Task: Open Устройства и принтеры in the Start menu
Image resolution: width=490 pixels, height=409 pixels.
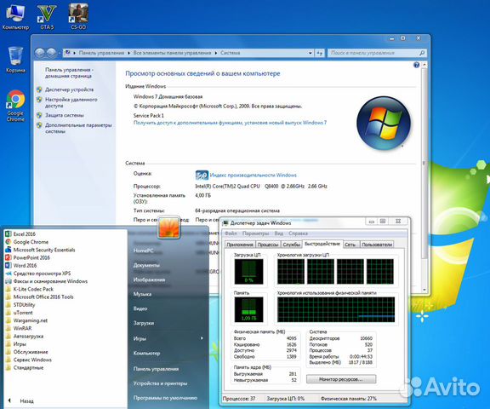Action: coord(160,383)
